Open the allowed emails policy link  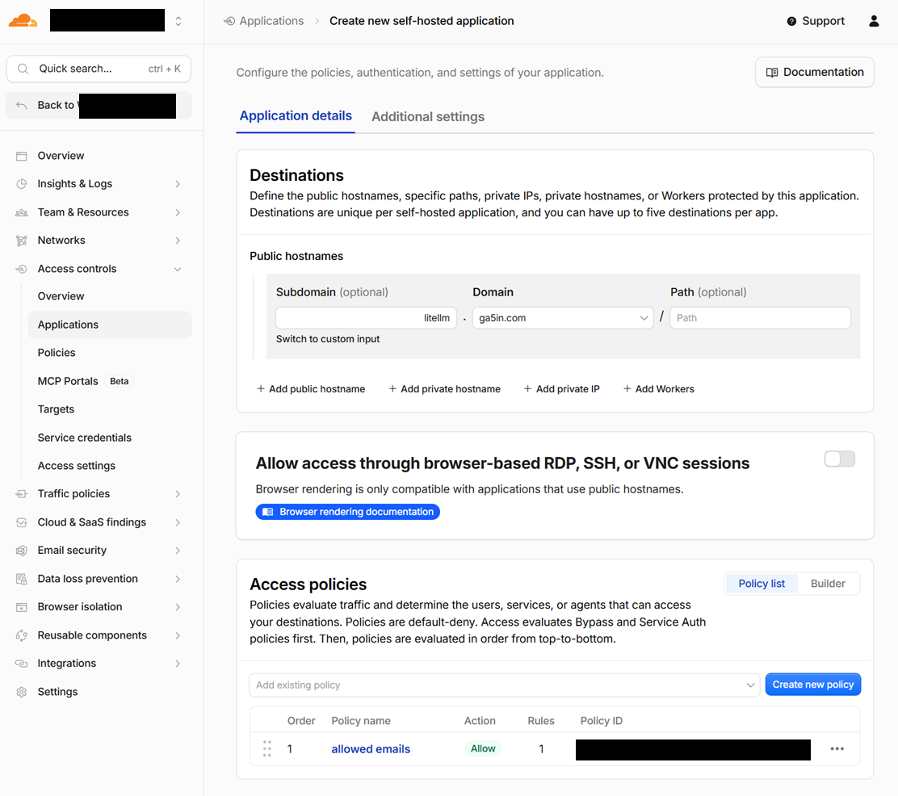pos(371,749)
